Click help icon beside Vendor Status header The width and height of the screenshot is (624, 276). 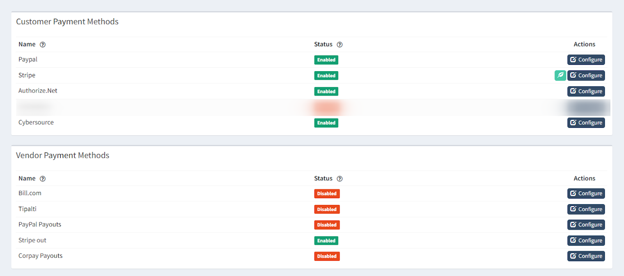(x=340, y=179)
